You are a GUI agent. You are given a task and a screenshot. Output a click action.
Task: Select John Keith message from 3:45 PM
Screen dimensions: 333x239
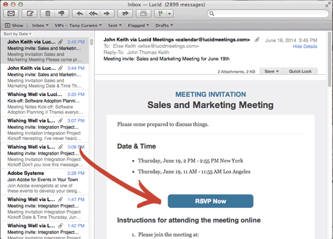44,50
